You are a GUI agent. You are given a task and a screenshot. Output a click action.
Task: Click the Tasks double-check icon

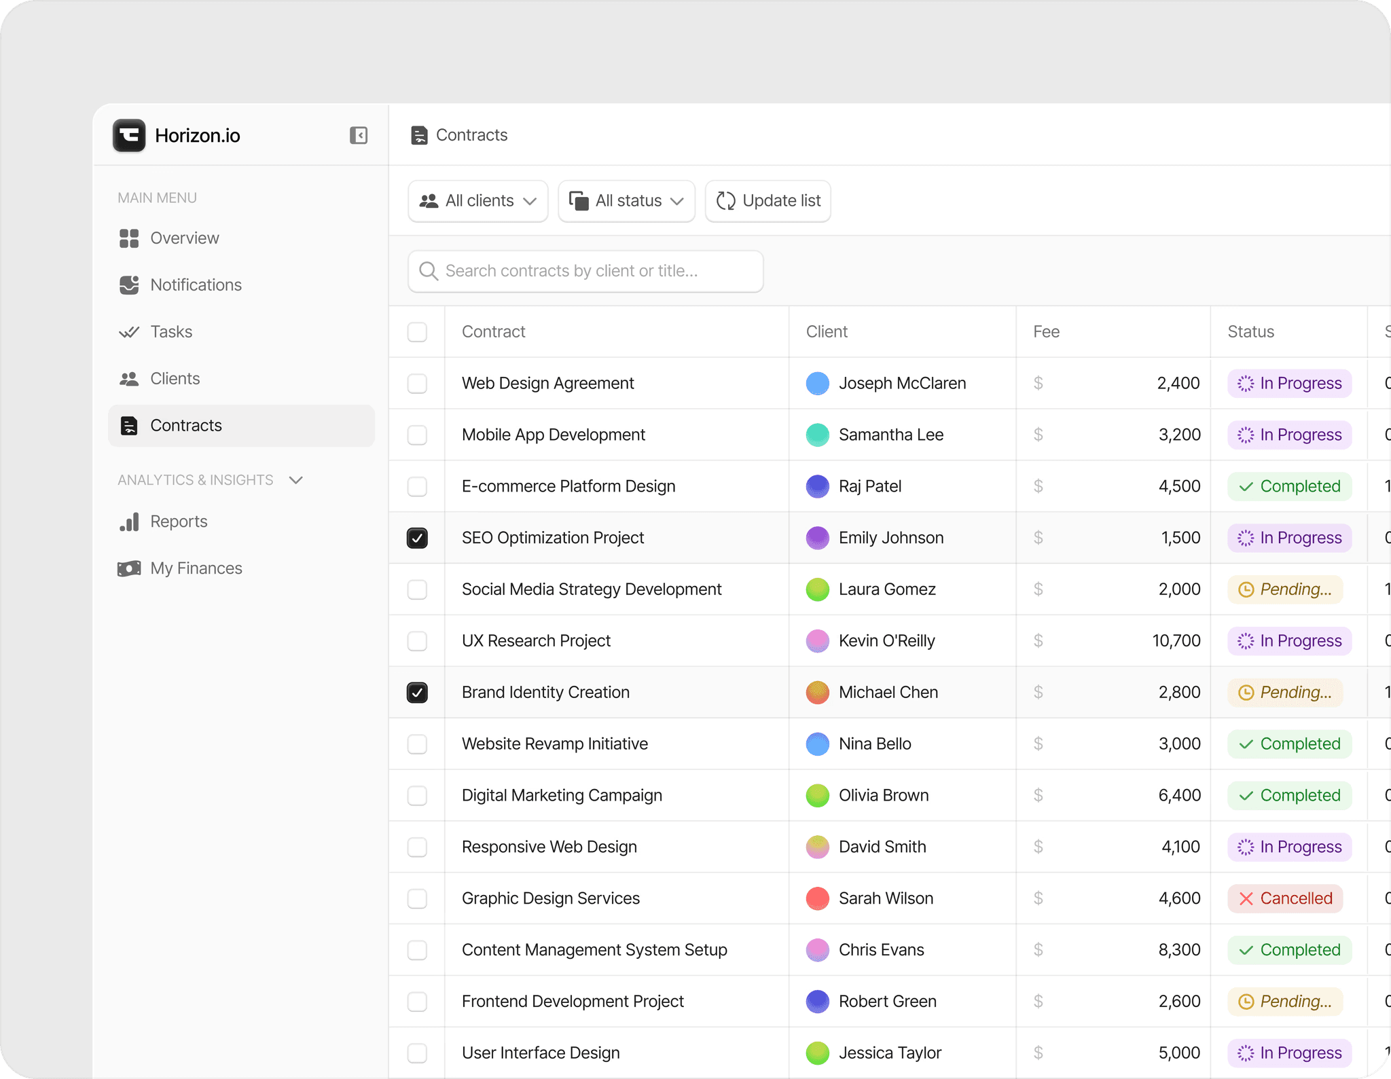[129, 332]
